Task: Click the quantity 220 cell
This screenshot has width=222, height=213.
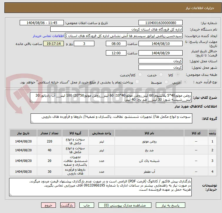Action: click(x=49, y=141)
